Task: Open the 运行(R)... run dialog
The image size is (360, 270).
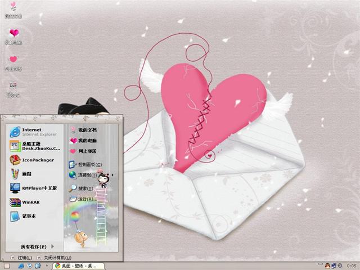Action: click(x=83, y=199)
